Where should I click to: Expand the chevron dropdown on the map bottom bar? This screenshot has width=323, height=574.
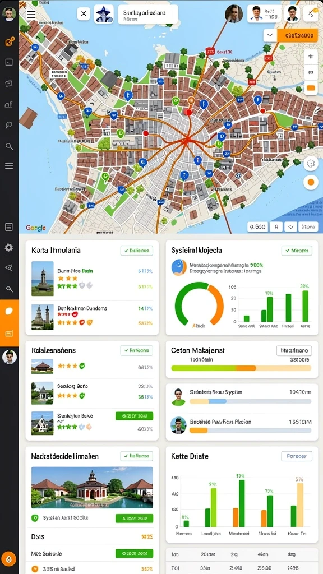coord(291,227)
